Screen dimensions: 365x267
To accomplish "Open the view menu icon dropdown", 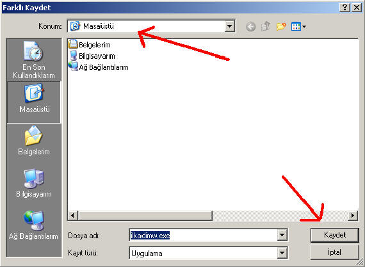I will coord(298,26).
